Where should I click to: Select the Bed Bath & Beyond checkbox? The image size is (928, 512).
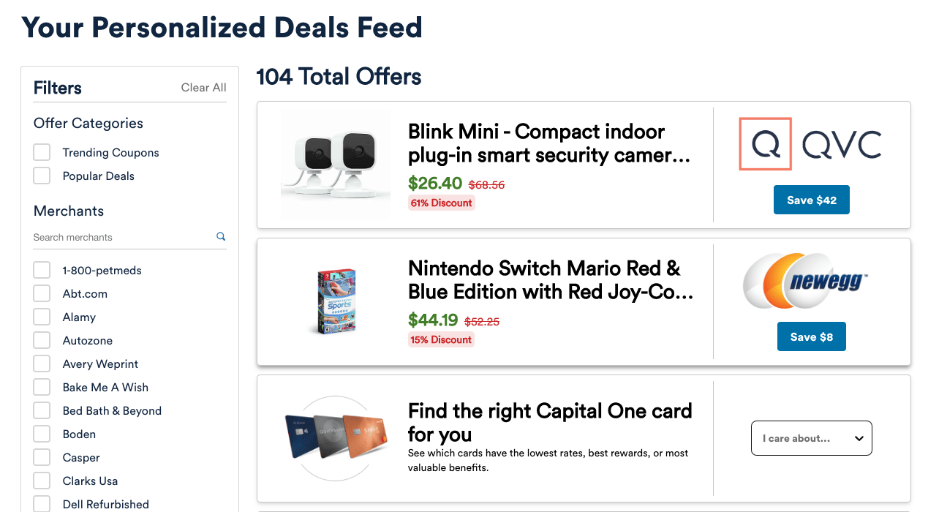tap(42, 410)
